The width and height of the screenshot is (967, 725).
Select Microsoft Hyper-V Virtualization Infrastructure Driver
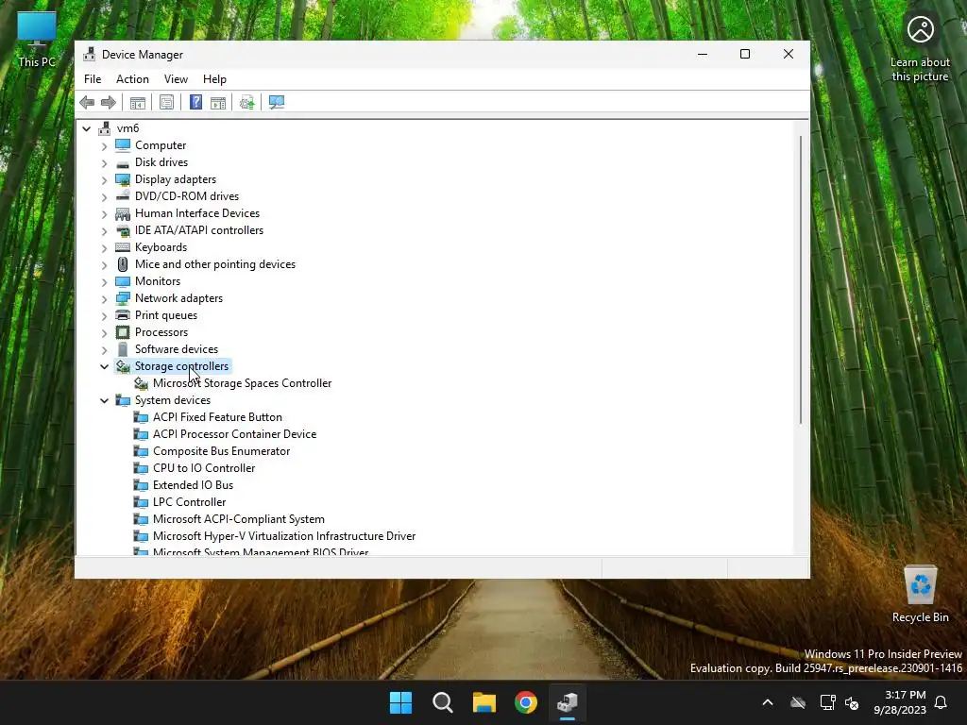(284, 536)
